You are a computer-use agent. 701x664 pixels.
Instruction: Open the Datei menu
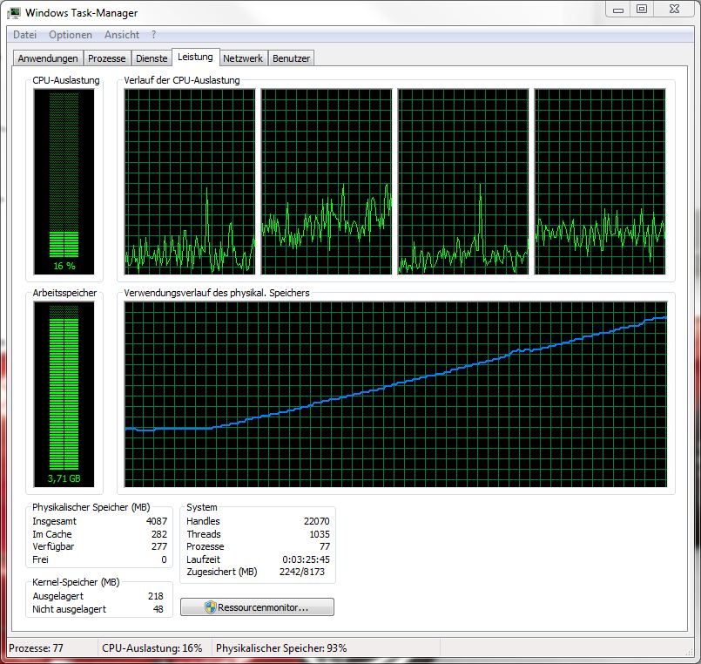24,35
